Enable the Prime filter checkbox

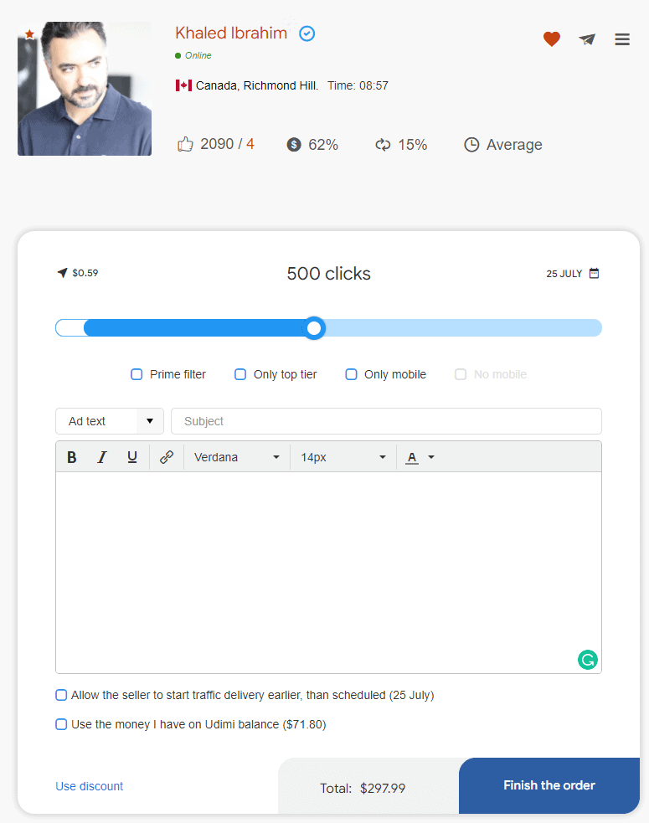click(x=136, y=374)
